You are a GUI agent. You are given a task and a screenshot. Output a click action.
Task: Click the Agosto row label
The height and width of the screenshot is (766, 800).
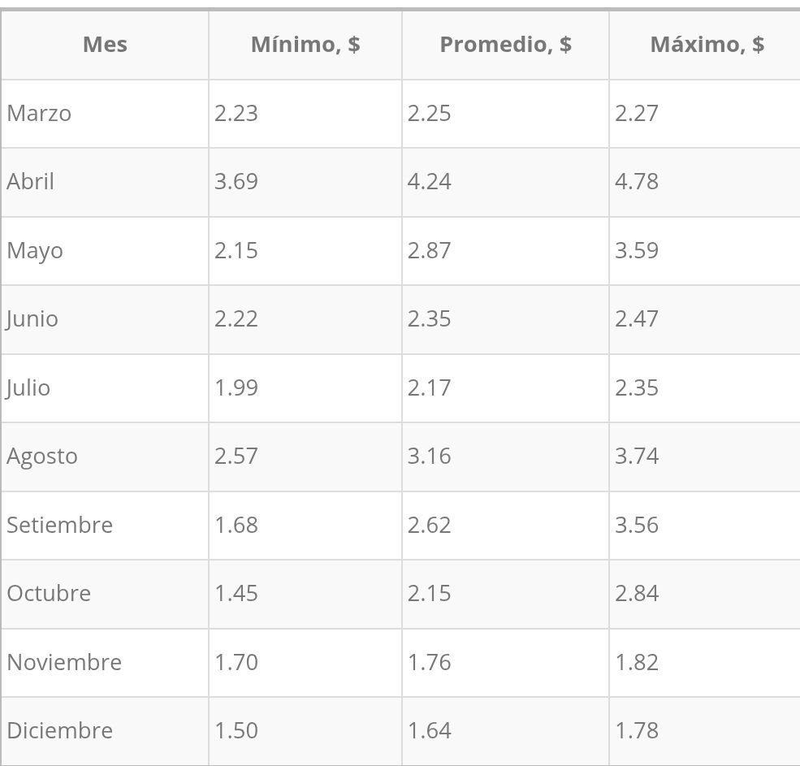tap(42, 457)
